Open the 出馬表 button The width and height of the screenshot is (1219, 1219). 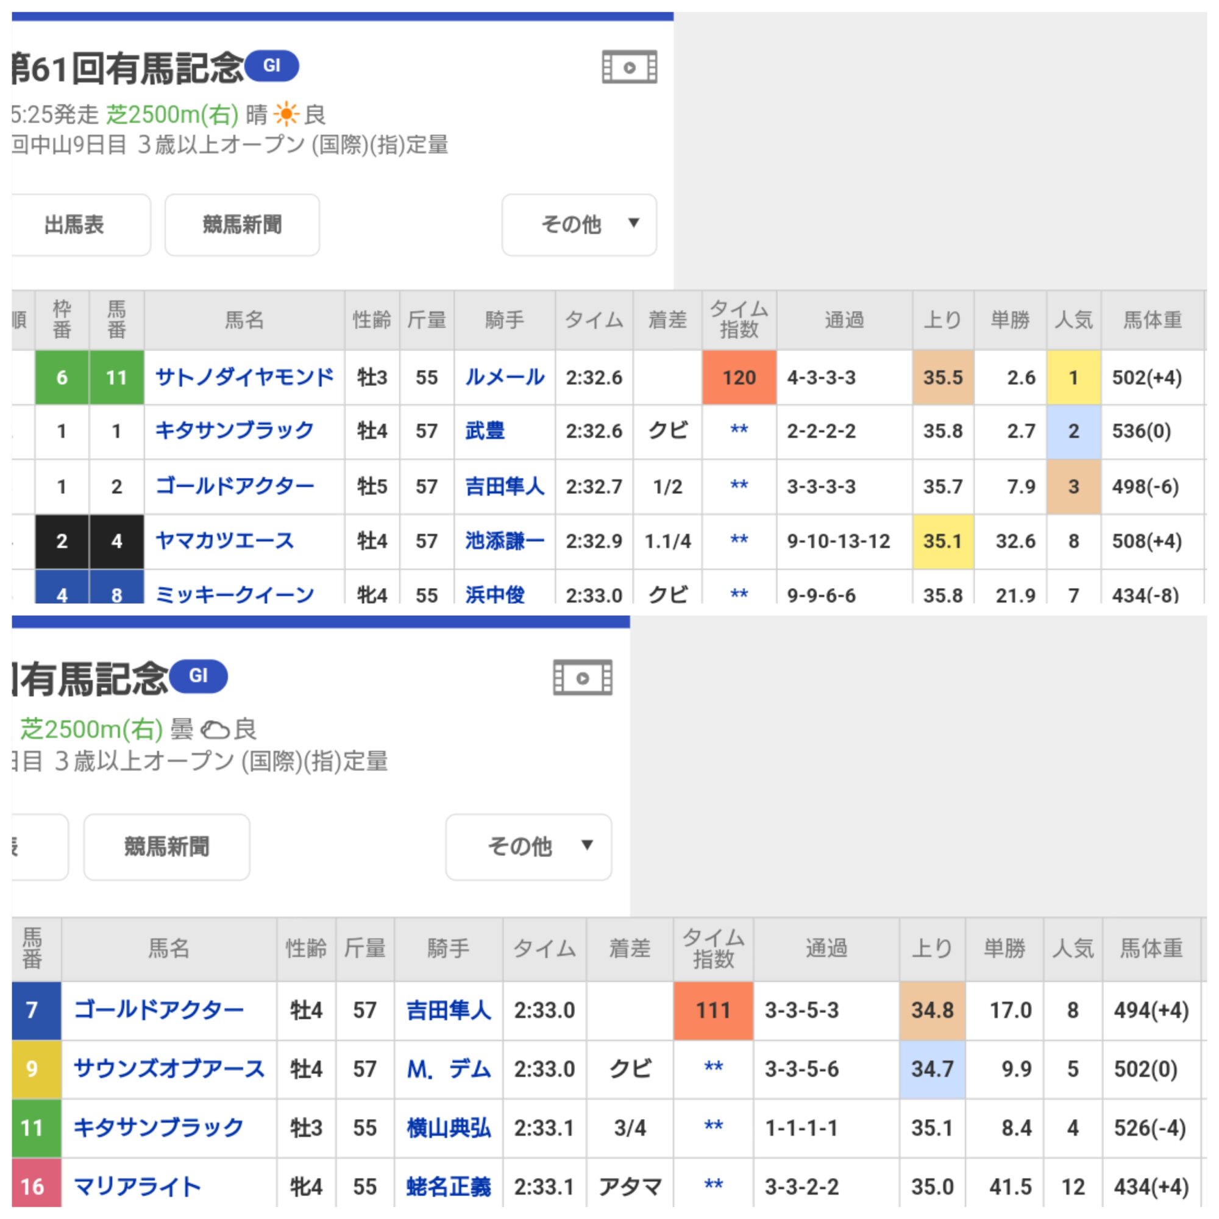[74, 224]
